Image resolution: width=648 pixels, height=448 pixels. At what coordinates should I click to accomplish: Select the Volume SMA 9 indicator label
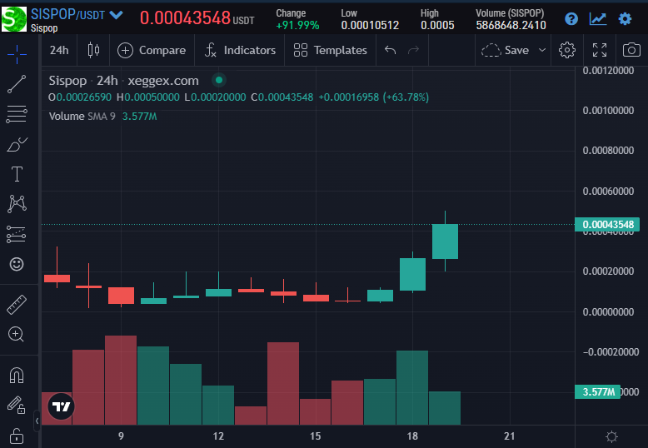tap(82, 117)
